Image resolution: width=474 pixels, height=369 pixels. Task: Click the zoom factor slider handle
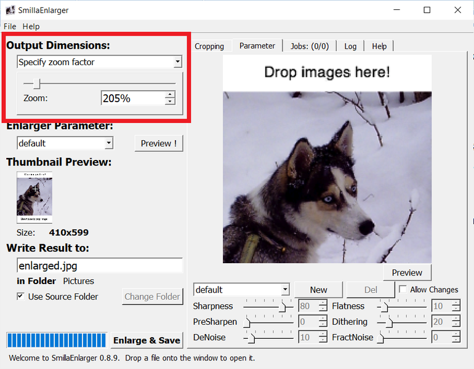click(x=36, y=84)
